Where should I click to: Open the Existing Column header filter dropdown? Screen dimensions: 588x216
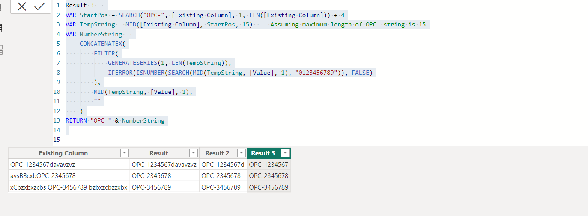click(x=124, y=153)
